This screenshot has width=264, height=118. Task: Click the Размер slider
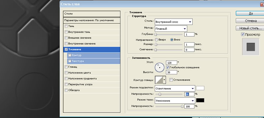pyautogui.click(x=169, y=45)
